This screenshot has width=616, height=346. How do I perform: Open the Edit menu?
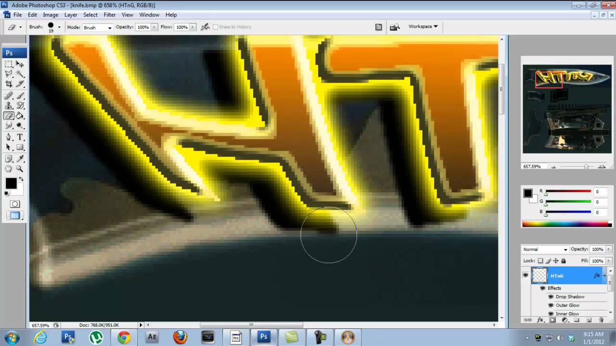[x=32, y=15]
